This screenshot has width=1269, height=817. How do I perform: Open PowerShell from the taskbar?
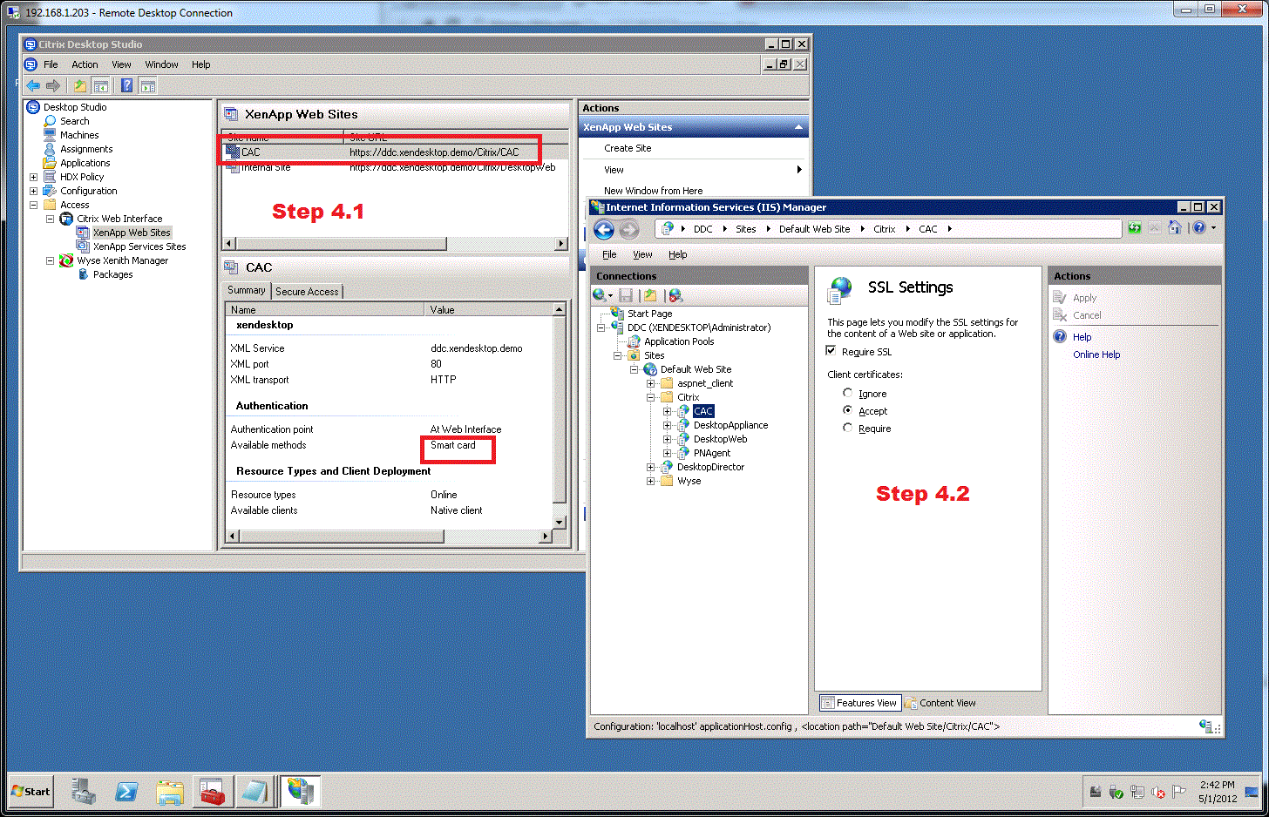pos(126,792)
